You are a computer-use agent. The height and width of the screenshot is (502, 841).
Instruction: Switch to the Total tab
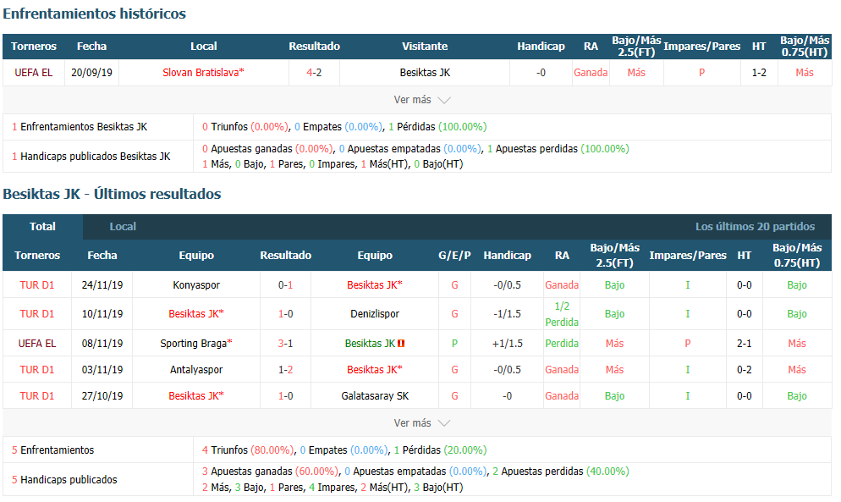point(42,227)
